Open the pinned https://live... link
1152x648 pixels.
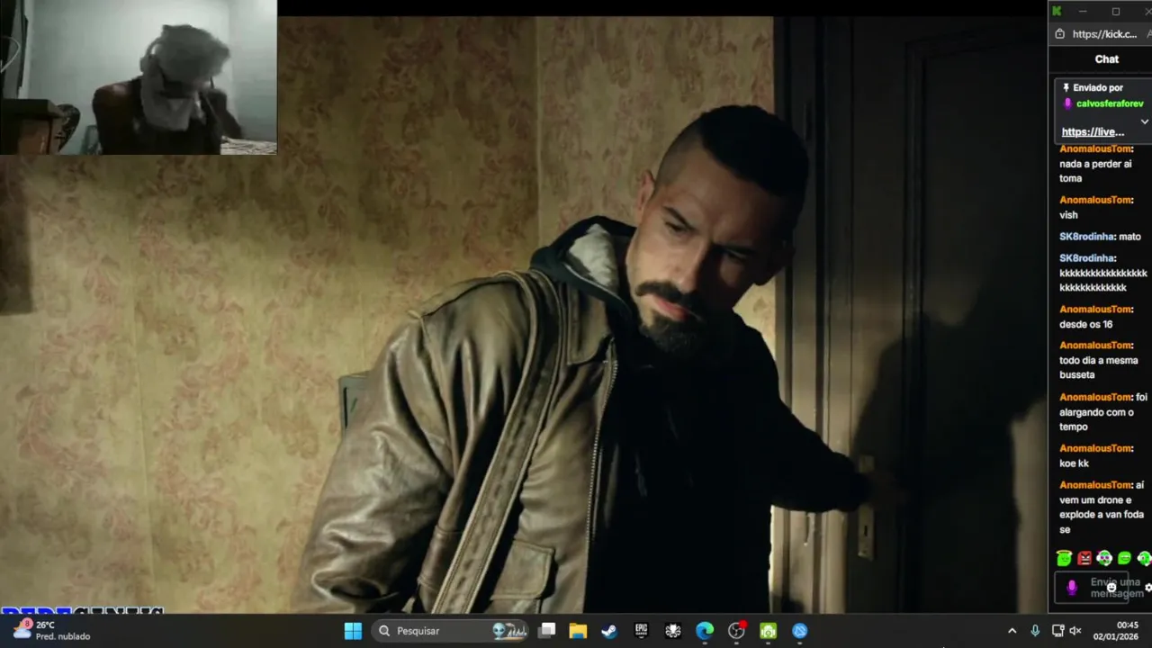click(x=1093, y=131)
